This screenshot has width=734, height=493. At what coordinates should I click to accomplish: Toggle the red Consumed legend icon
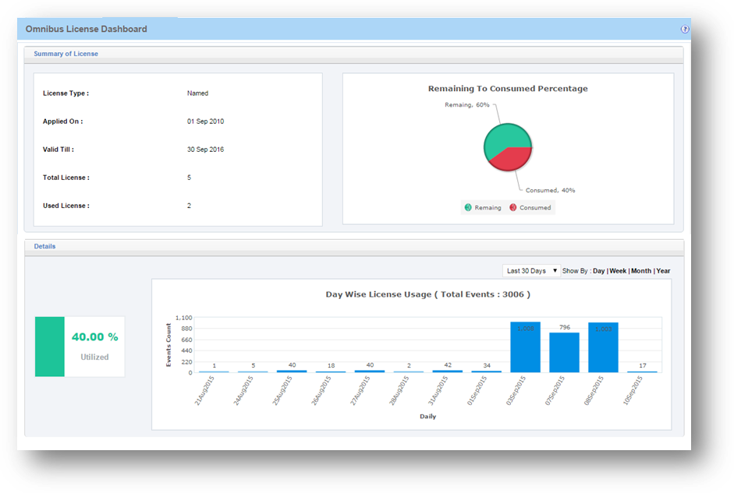(512, 208)
